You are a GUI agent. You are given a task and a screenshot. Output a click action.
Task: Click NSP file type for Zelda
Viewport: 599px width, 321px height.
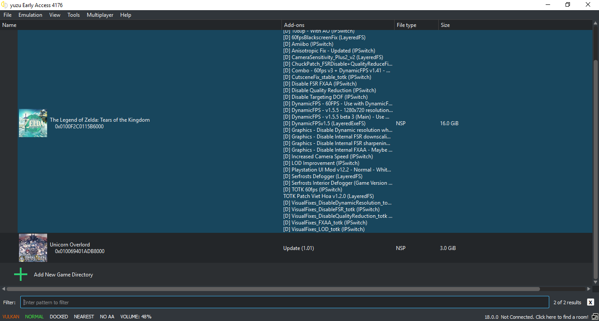pos(401,123)
